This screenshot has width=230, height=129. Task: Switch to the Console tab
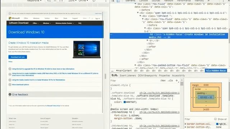(143, 1)
